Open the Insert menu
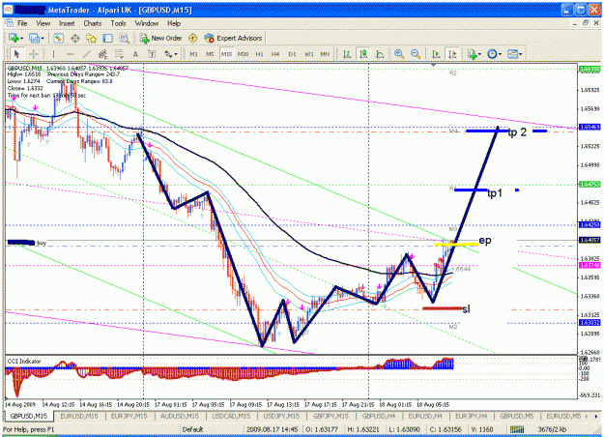The image size is (604, 437). pos(67,23)
